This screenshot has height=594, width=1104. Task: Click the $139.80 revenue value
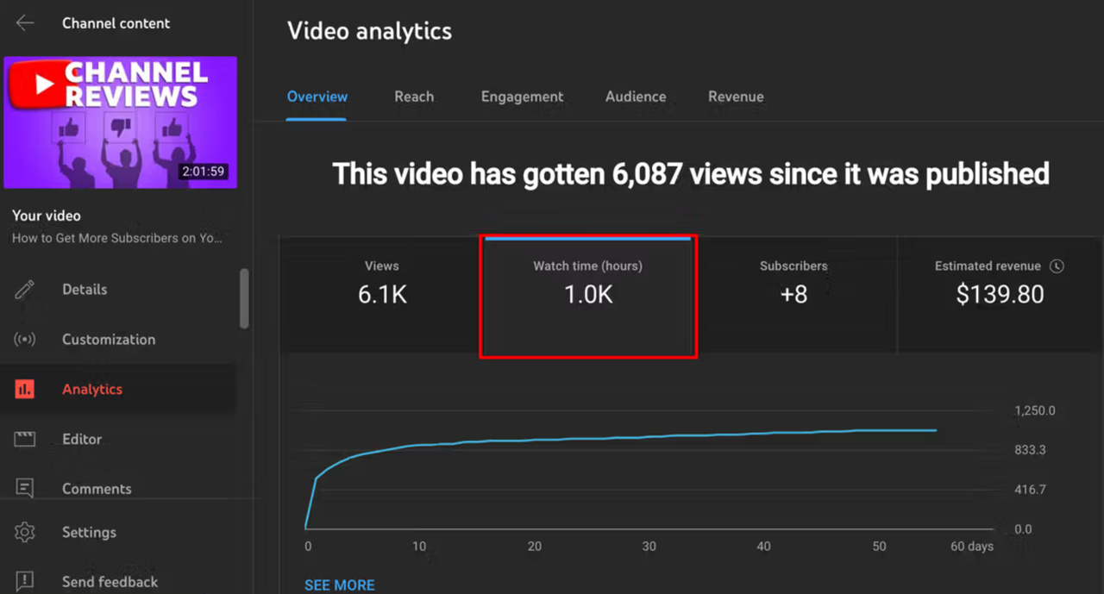click(x=1000, y=295)
